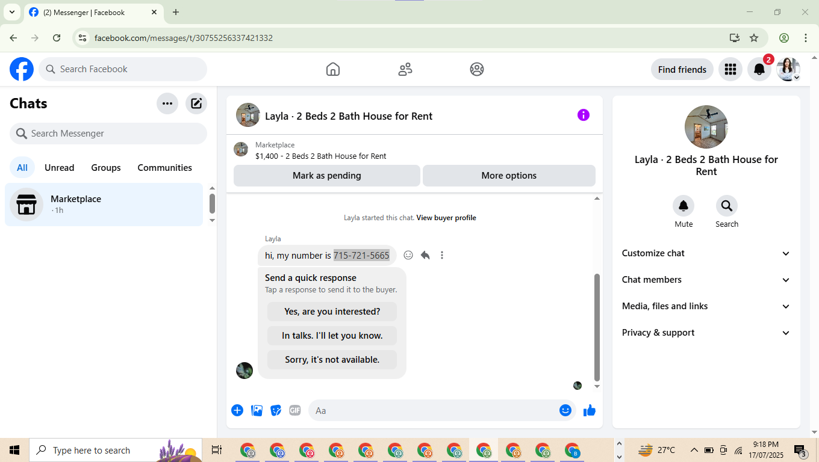The image size is (819, 462).
Task: Open the Chrome three-dot menu
Action: (x=806, y=38)
